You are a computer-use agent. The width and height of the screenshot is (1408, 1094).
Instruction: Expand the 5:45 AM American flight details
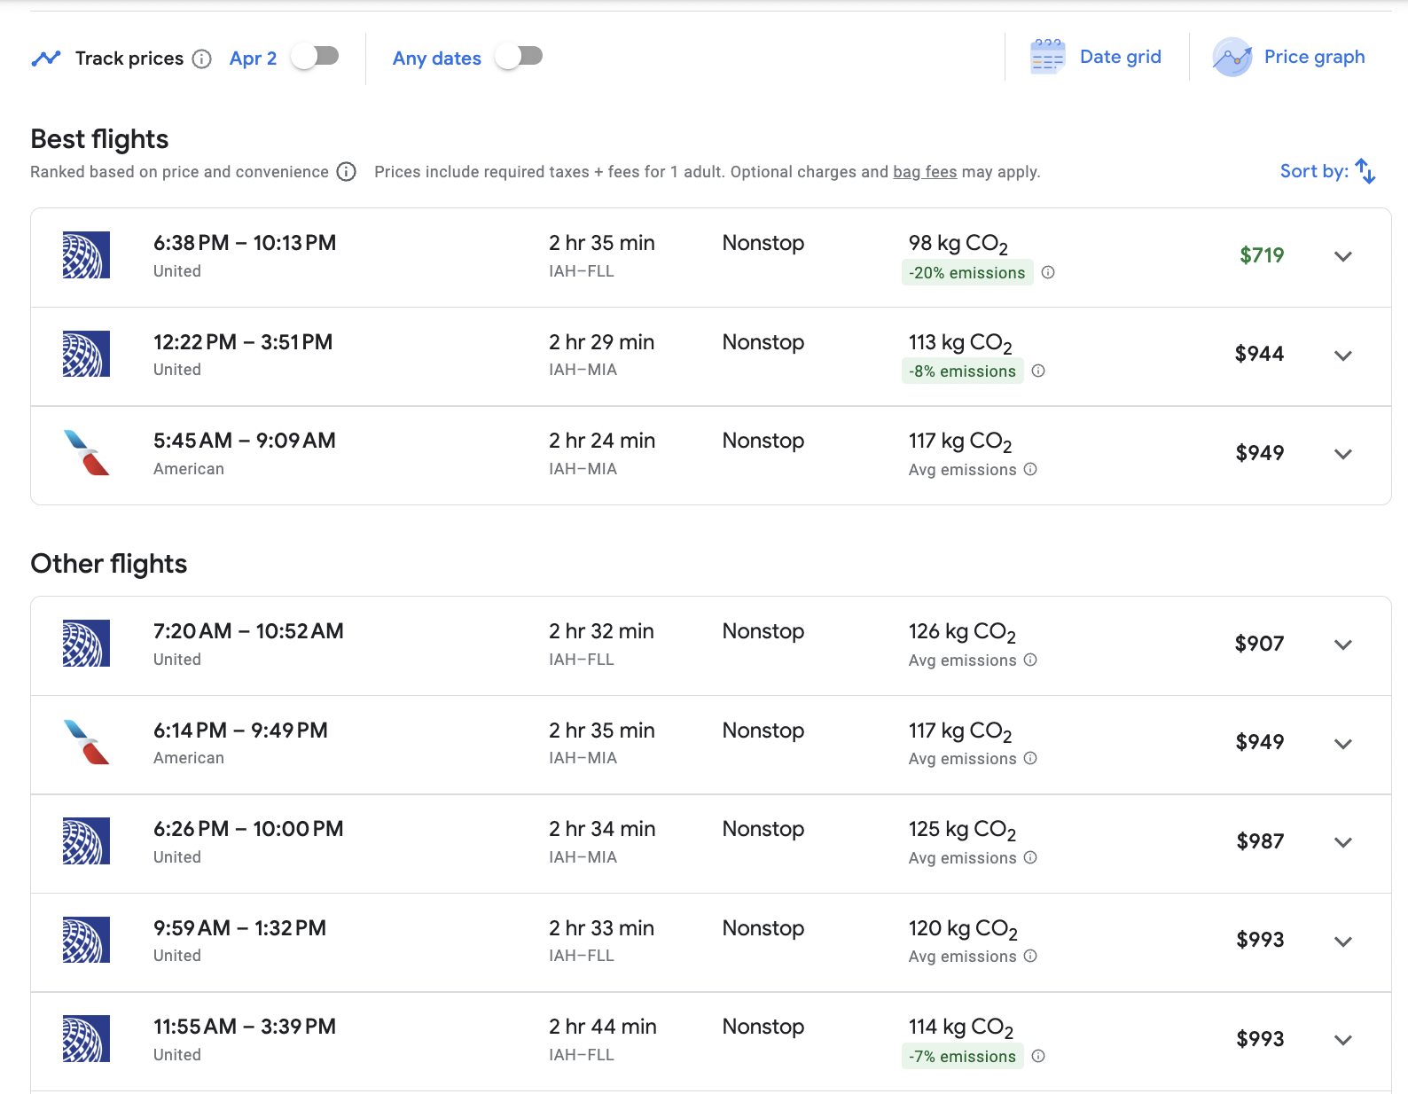[1343, 454]
